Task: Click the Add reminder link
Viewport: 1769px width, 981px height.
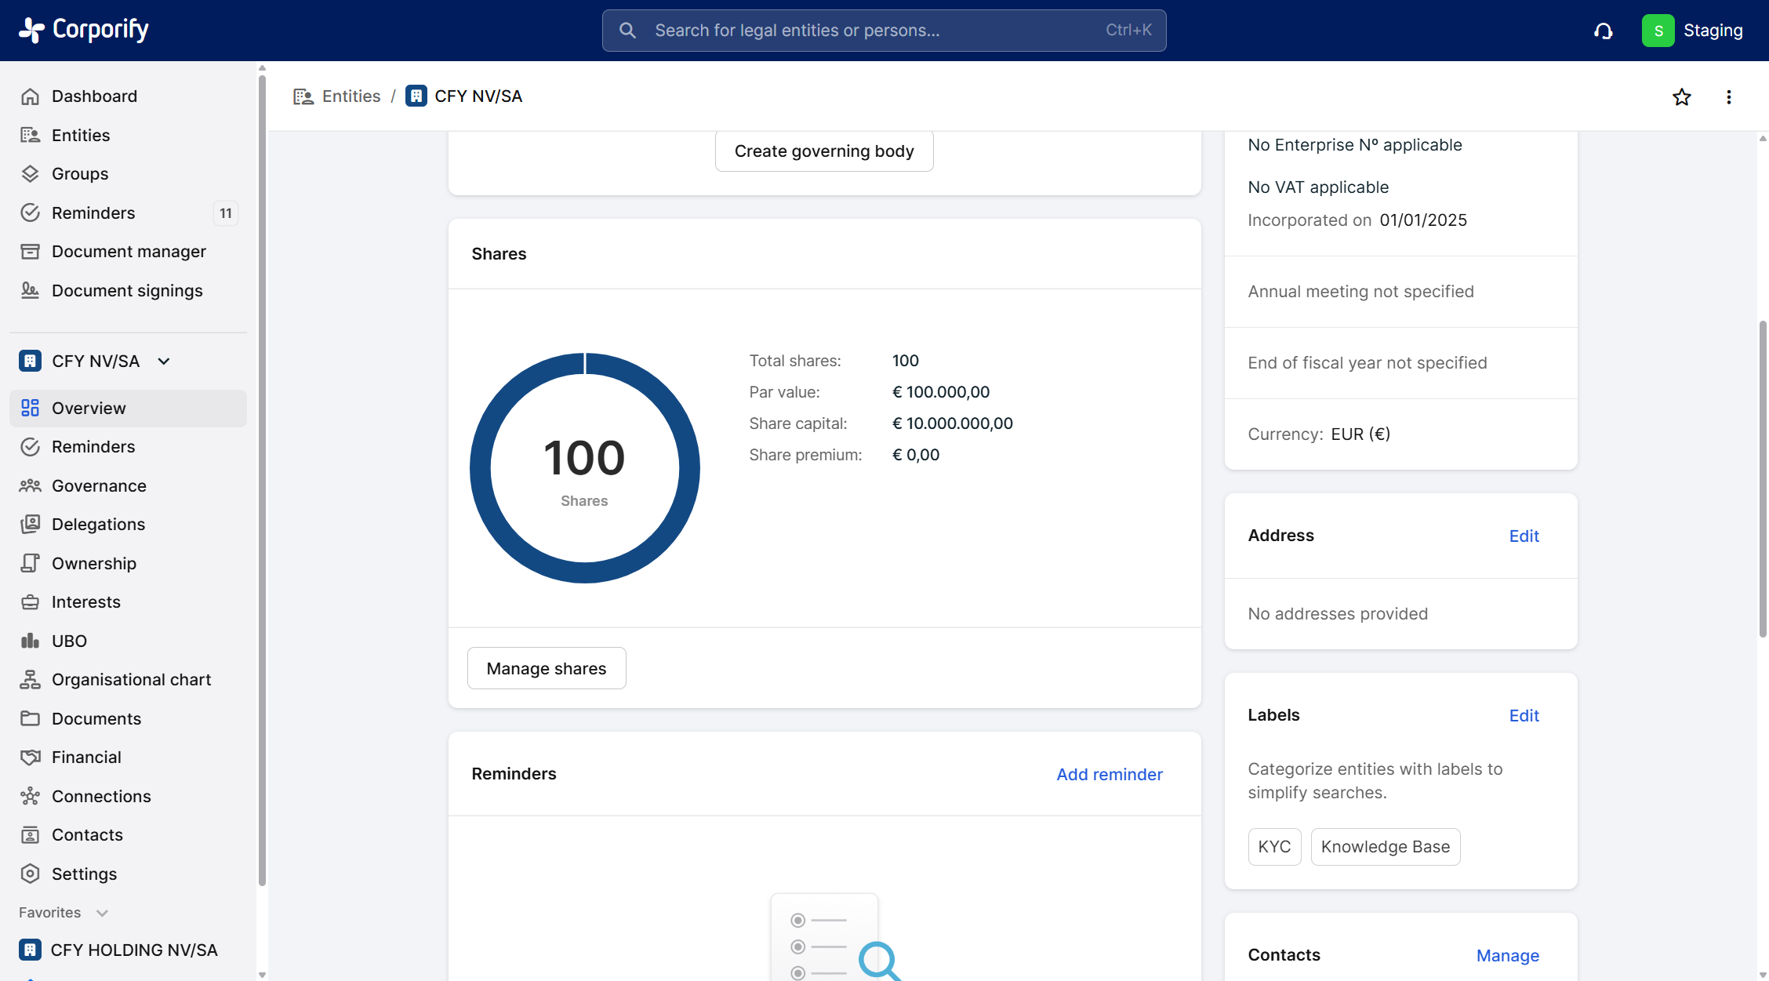Action: (x=1109, y=774)
